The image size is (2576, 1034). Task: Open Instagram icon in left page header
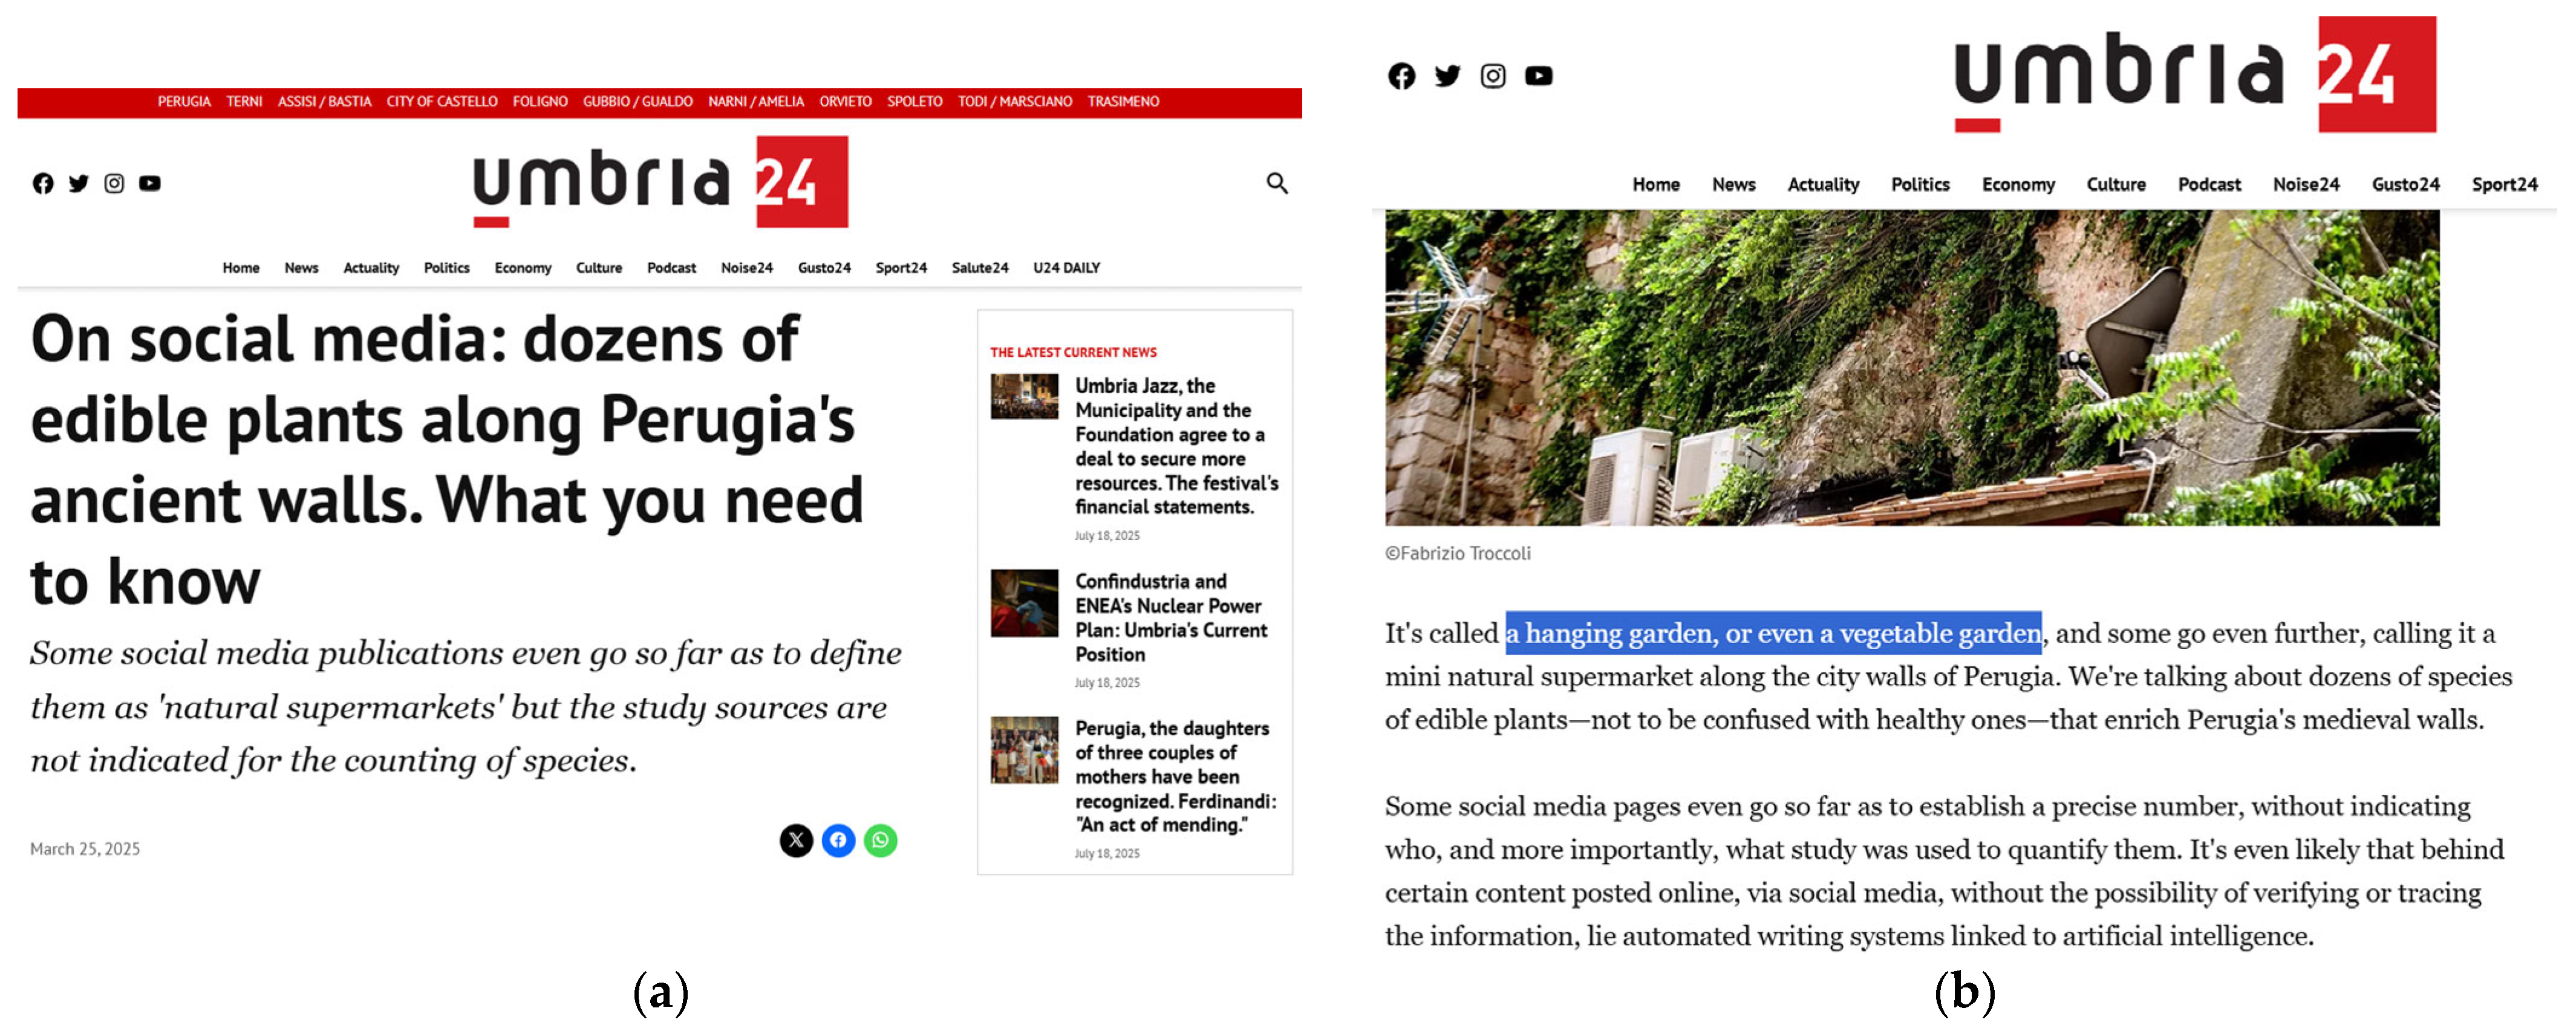point(115,184)
